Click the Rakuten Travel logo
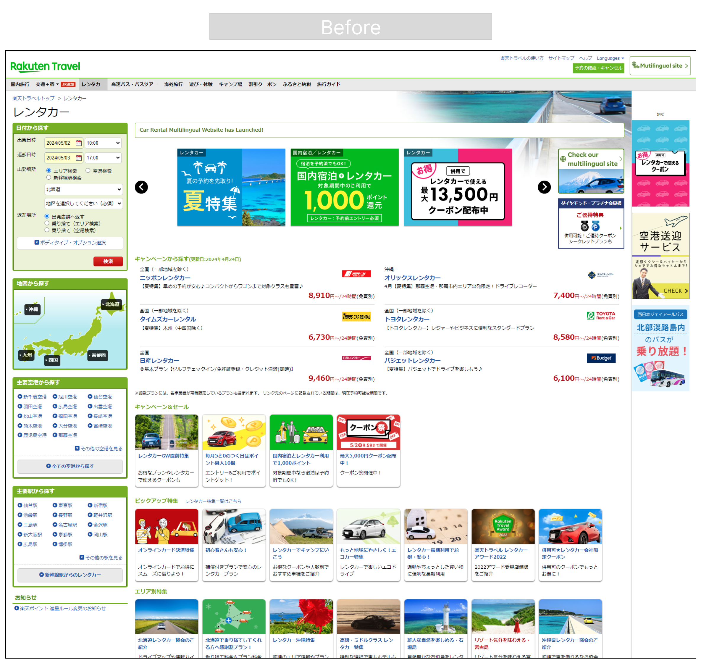The height and width of the screenshot is (671, 701). click(x=45, y=67)
